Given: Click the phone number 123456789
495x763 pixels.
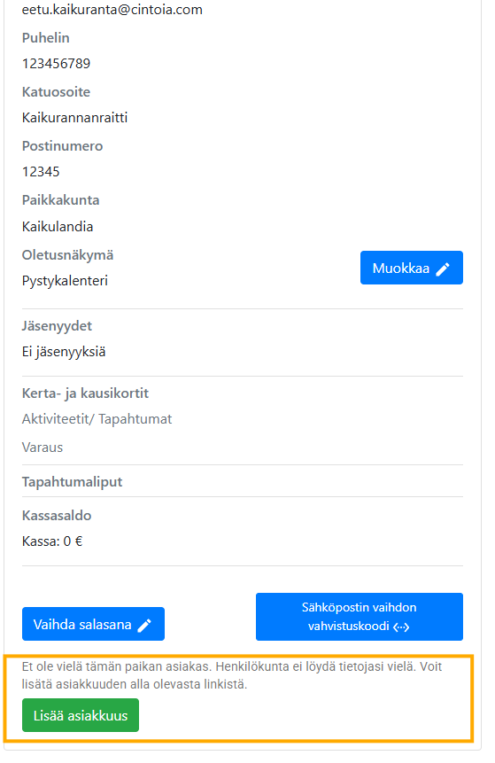Looking at the screenshot, I should pyautogui.click(x=56, y=64).
